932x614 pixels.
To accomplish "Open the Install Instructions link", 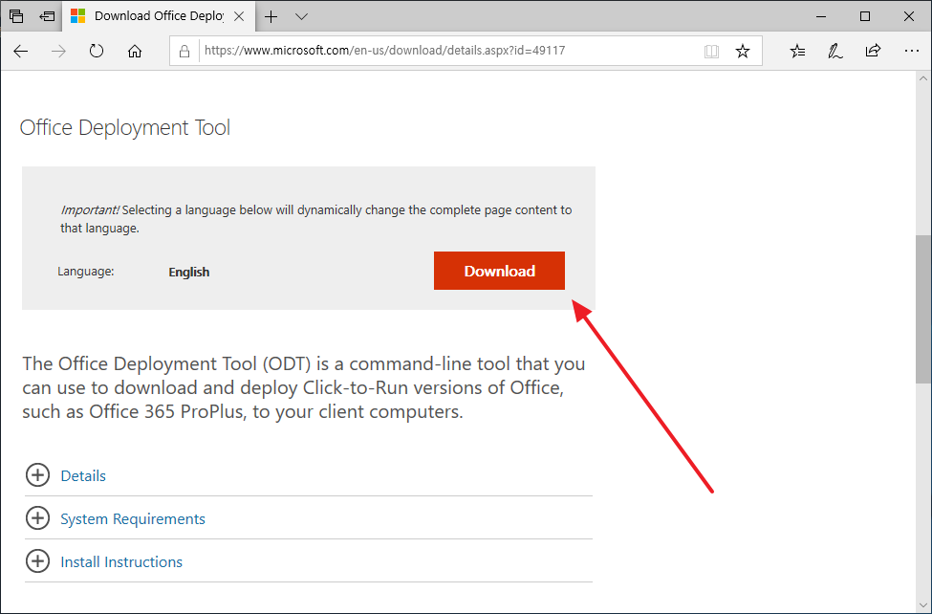I will tap(121, 561).
